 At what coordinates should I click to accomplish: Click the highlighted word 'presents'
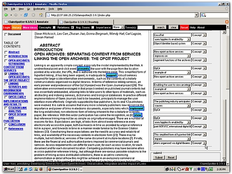click(x=84, y=69)
